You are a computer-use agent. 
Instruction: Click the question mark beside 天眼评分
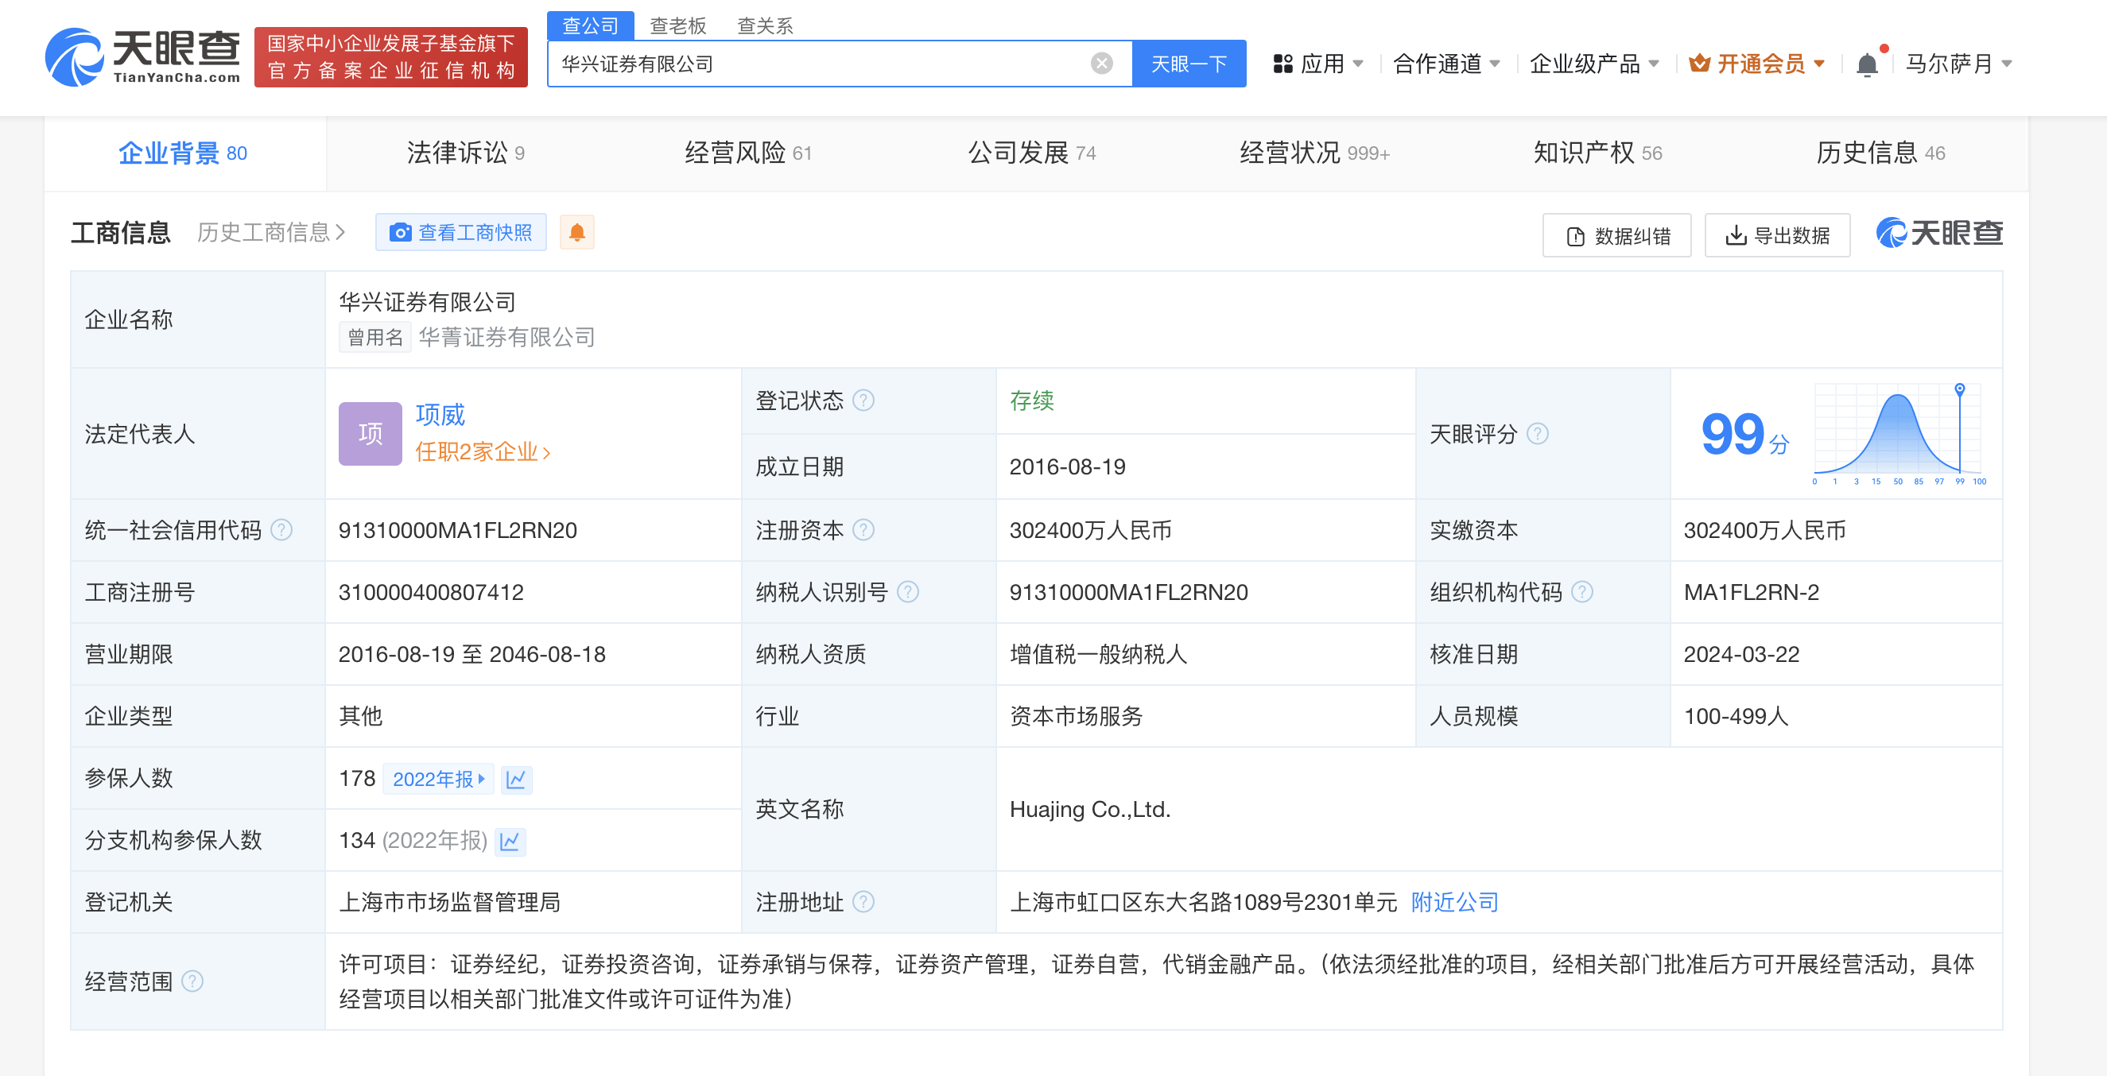tap(1538, 434)
